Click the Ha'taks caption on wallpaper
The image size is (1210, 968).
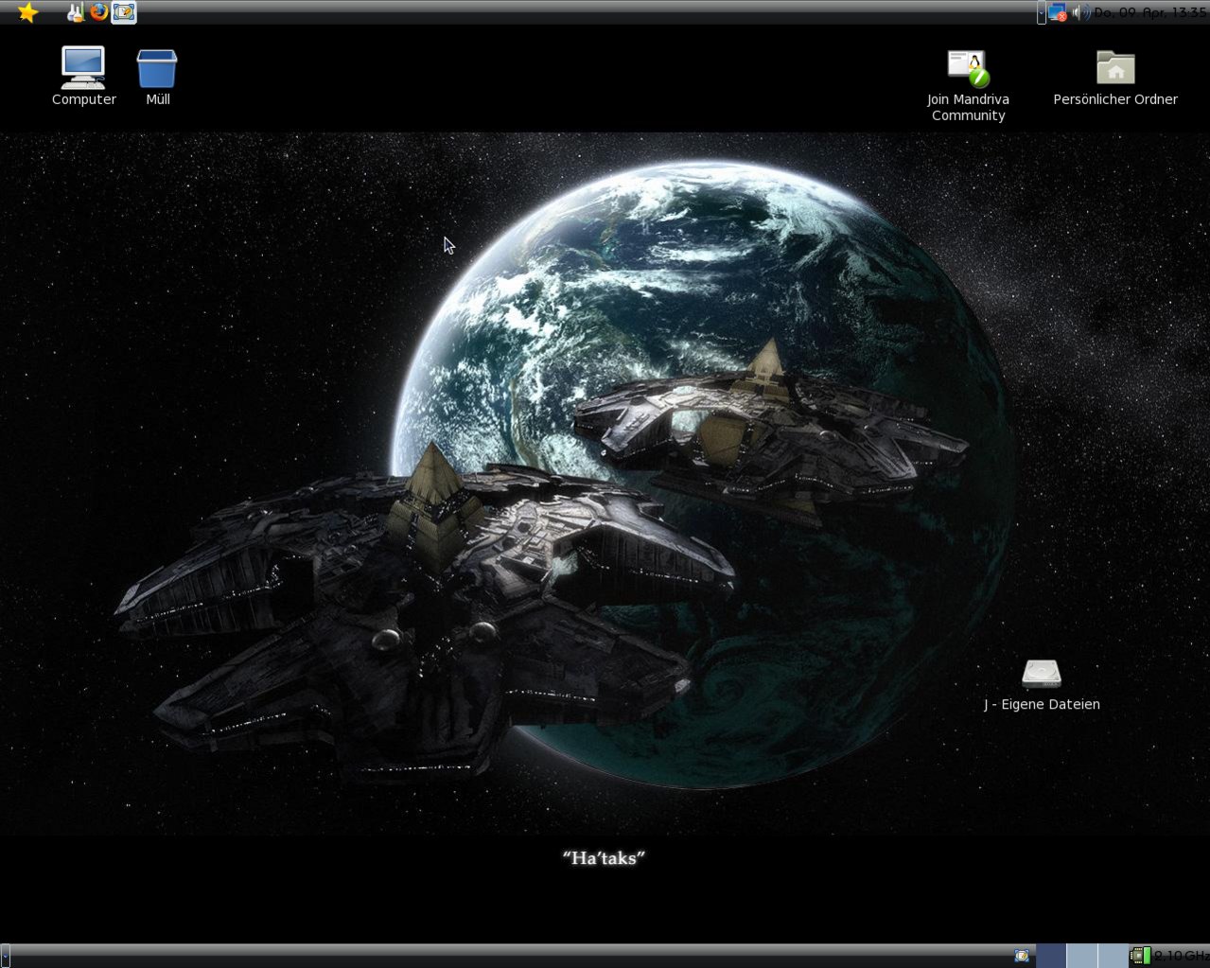tap(604, 858)
